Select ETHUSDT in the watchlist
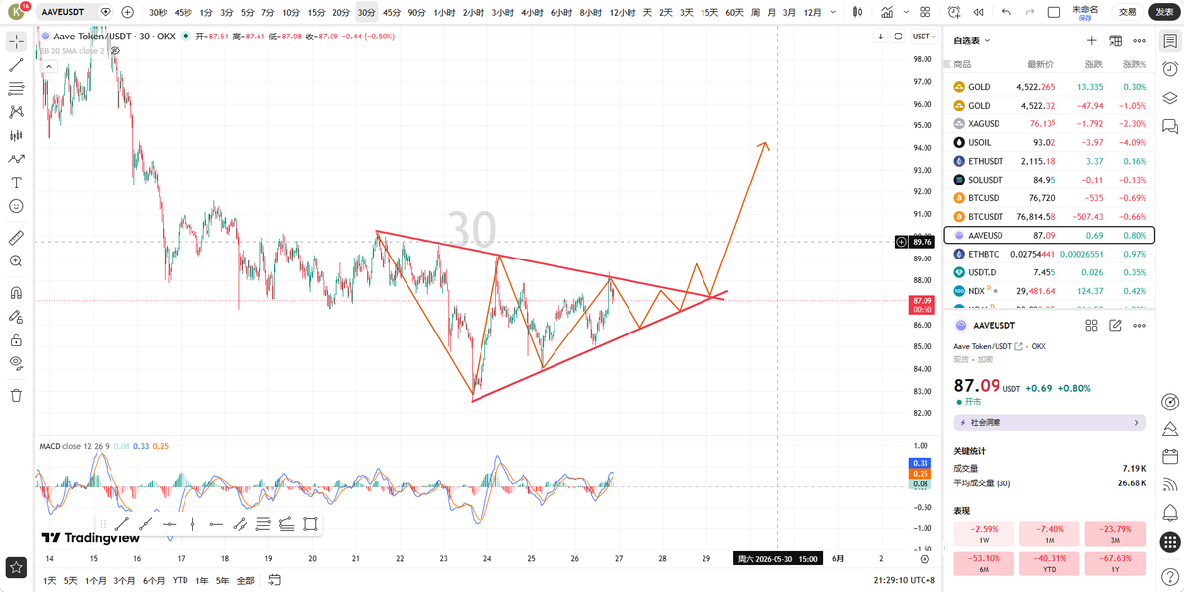1184x592 pixels. coord(1049,161)
